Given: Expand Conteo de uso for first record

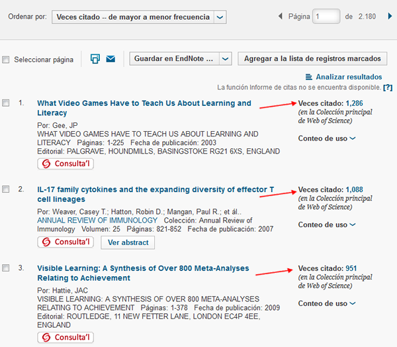Looking at the screenshot, I should click(327, 138).
